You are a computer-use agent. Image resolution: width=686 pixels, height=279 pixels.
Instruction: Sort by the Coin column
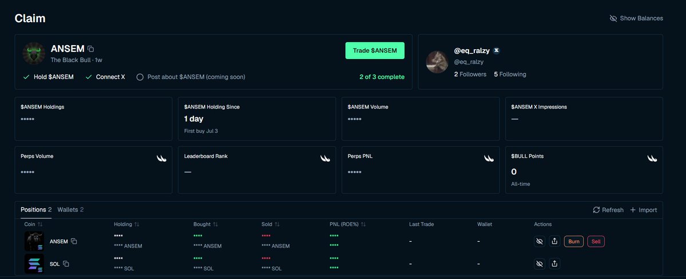(33, 224)
